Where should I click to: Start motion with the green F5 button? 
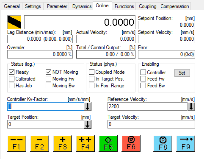(108, 143)
